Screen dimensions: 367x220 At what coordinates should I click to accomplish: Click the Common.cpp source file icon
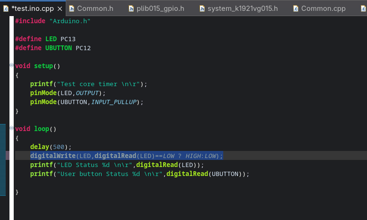pos(296,9)
